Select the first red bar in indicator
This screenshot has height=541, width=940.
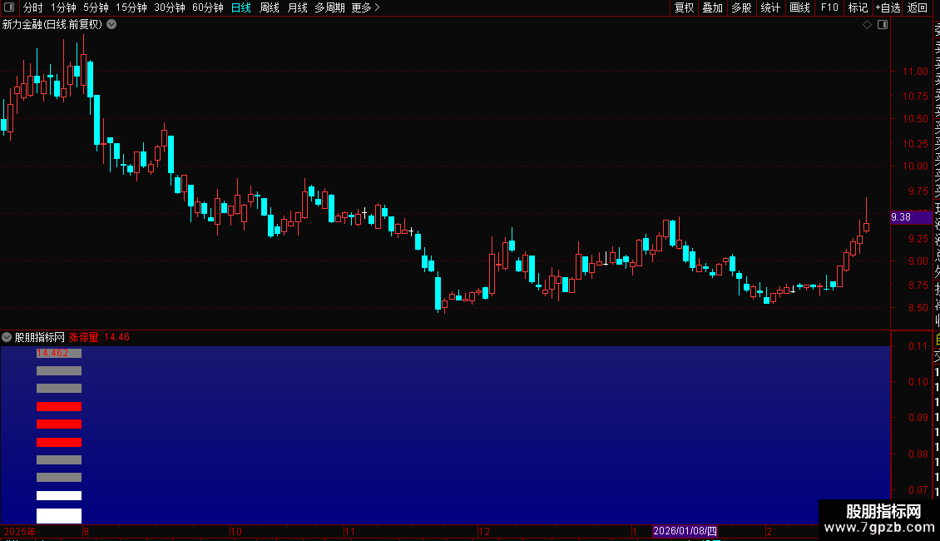pyautogui.click(x=59, y=407)
